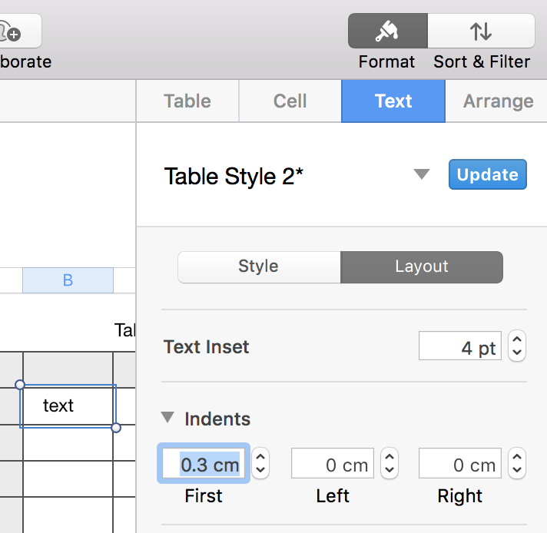Switch to the Table tab
547x533 pixels.
pyautogui.click(x=187, y=101)
